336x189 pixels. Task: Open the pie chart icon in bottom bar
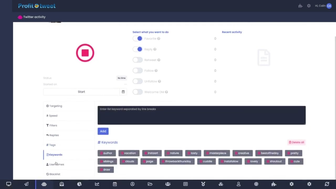(79, 184)
